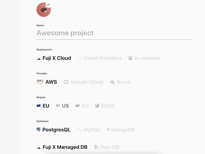Focus the Awesome project name field
The width and height of the screenshot is (205, 154).
click(114, 33)
